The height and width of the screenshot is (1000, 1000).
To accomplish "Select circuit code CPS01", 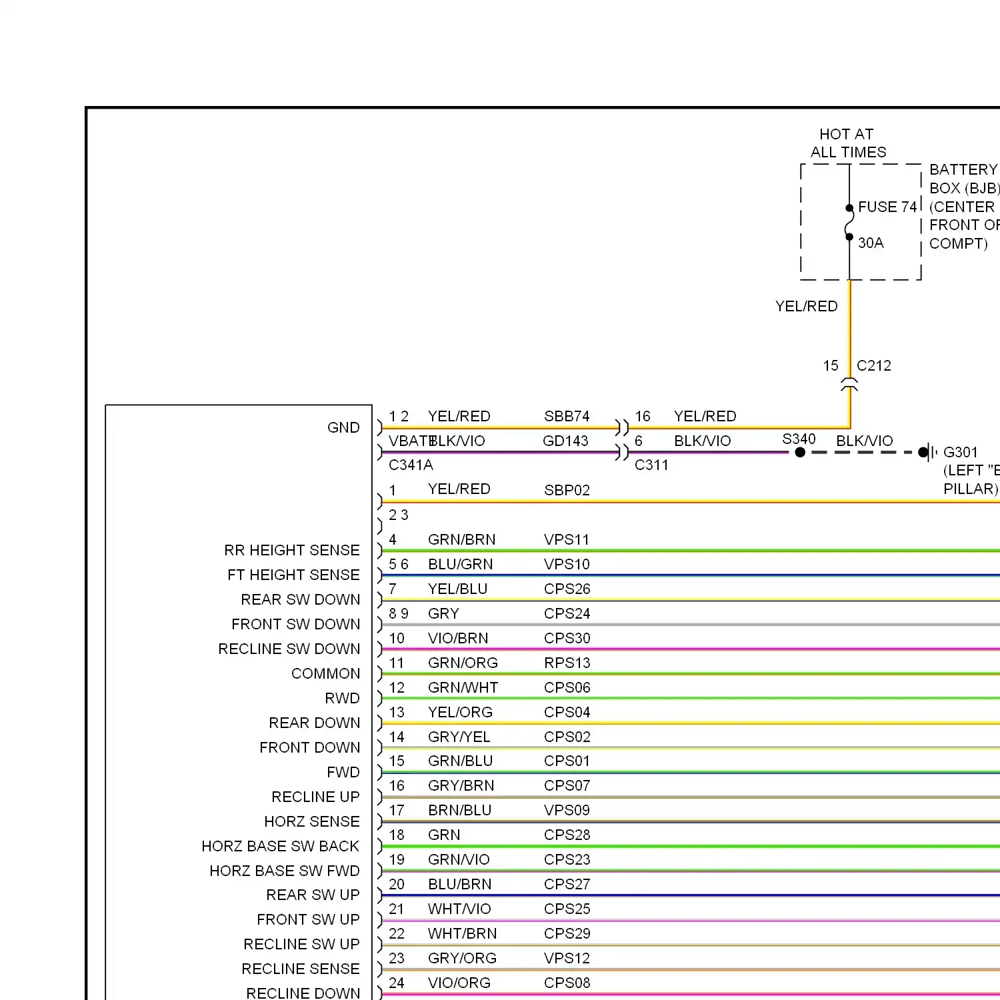I will tap(567, 761).
